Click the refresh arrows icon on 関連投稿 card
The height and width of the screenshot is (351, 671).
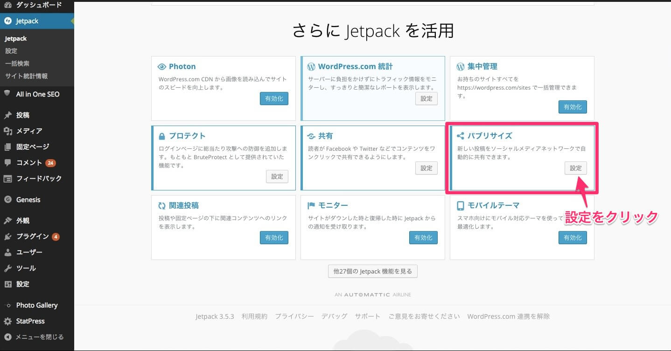[162, 205]
